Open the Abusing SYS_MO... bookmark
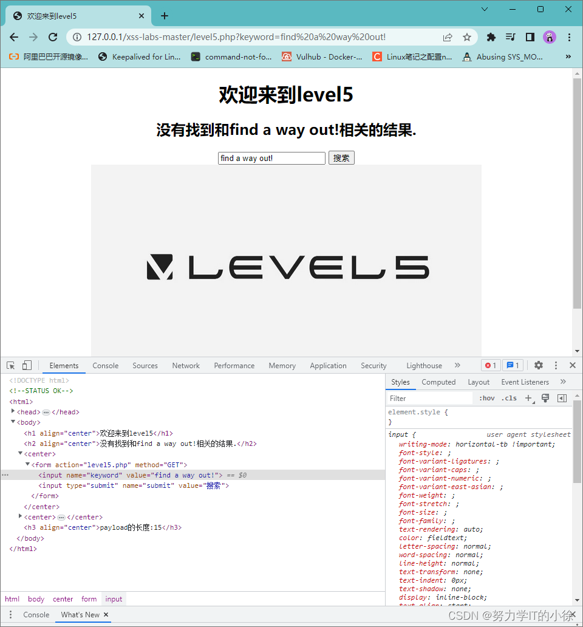 (x=503, y=57)
